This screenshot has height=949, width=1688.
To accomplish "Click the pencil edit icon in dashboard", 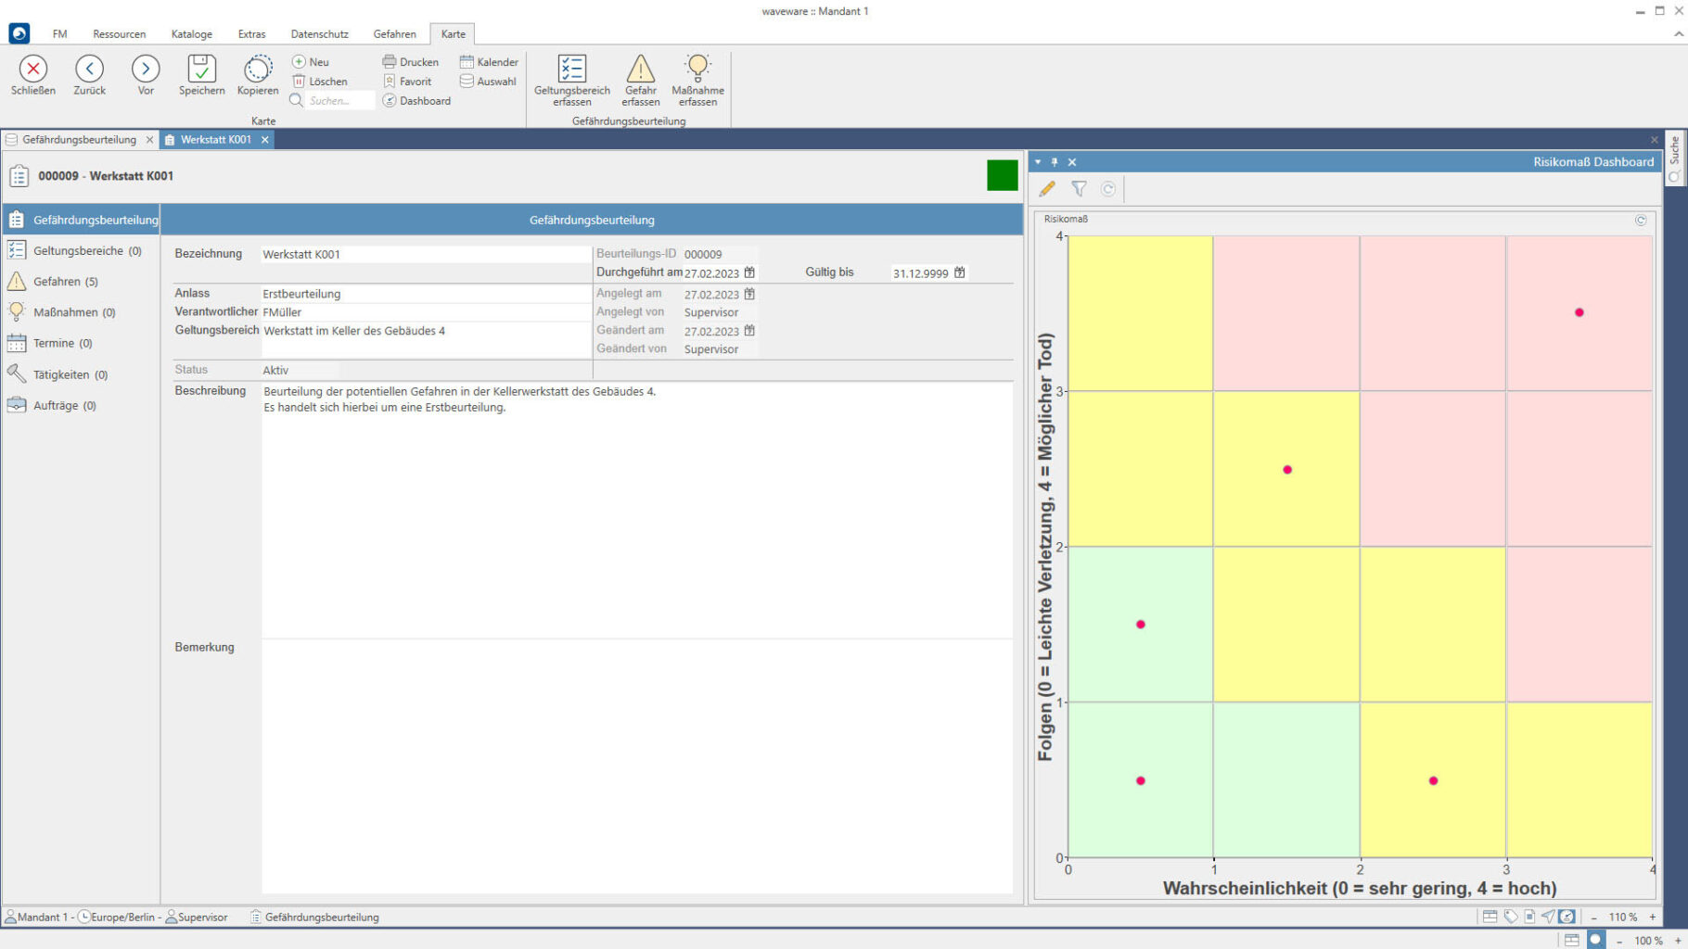I will click(1047, 189).
